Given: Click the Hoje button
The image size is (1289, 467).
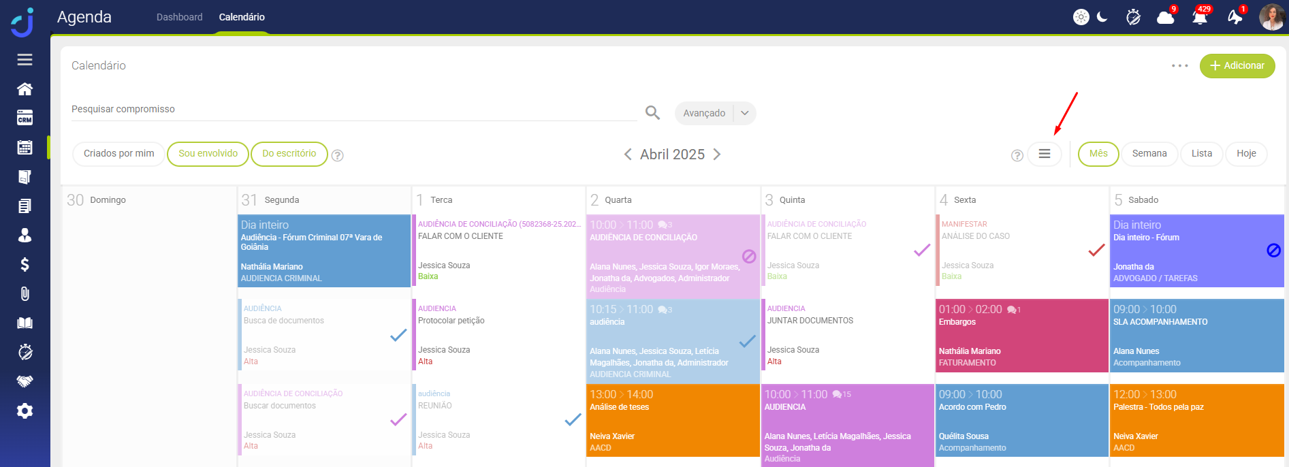Looking at the screenshot, I should 1246,154.
